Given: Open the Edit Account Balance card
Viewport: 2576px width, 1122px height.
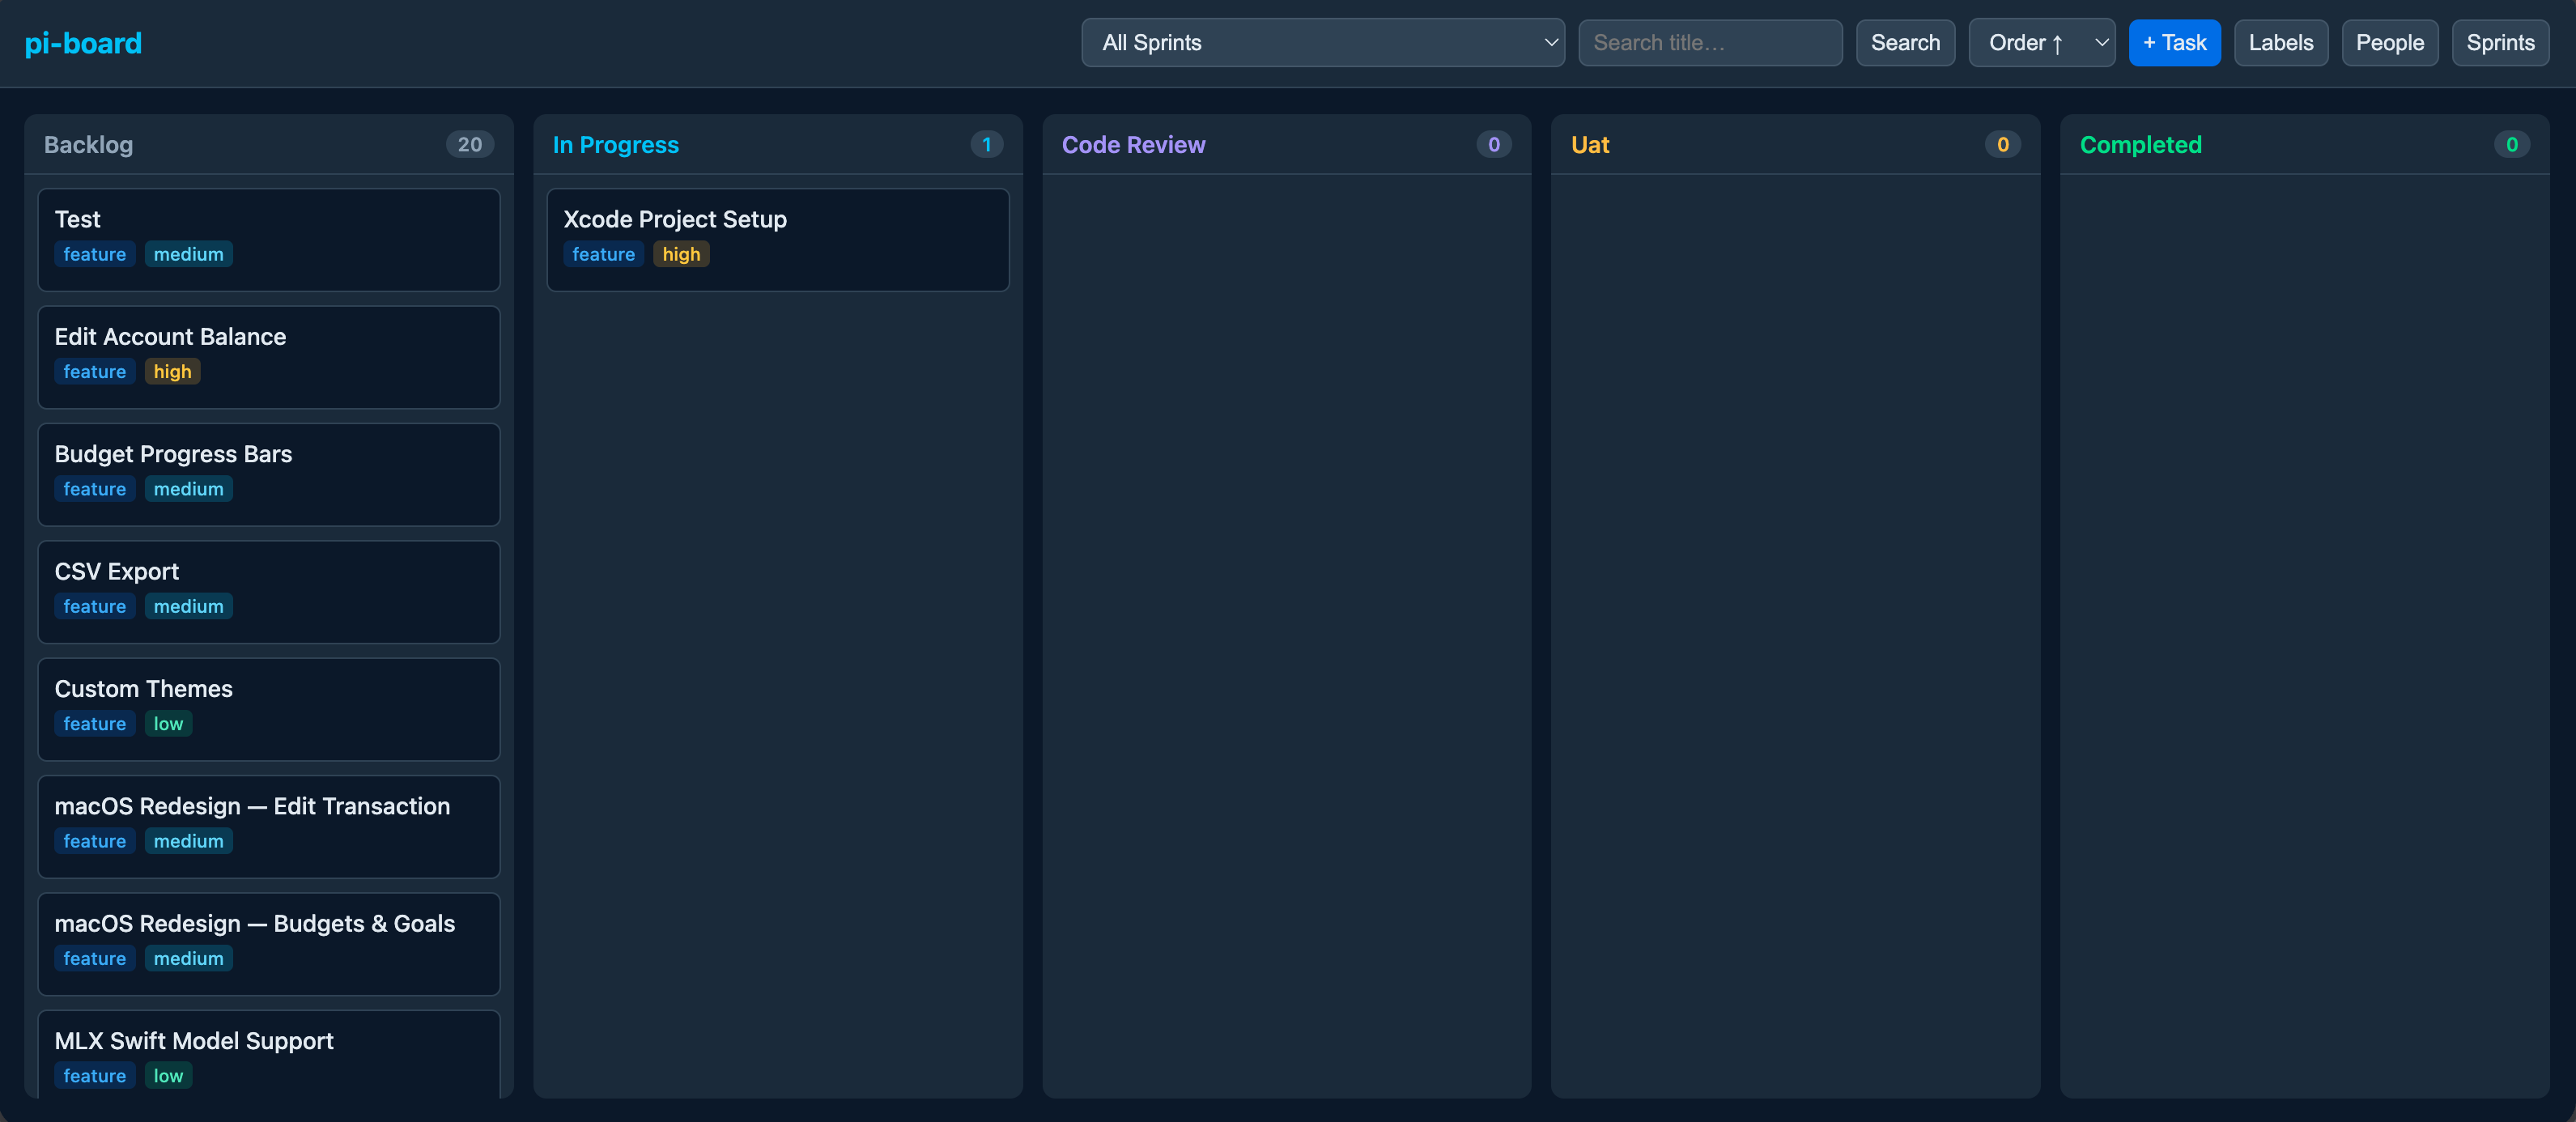Looking at the screenshot, I should pos(269,357).
